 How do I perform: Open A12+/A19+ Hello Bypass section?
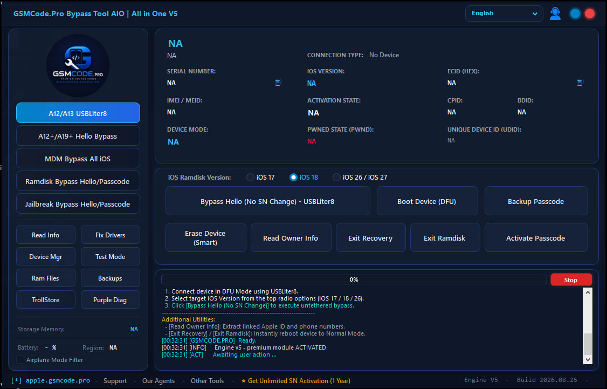pos(78,136)
